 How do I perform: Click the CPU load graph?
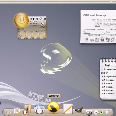[x=105, y=24]
